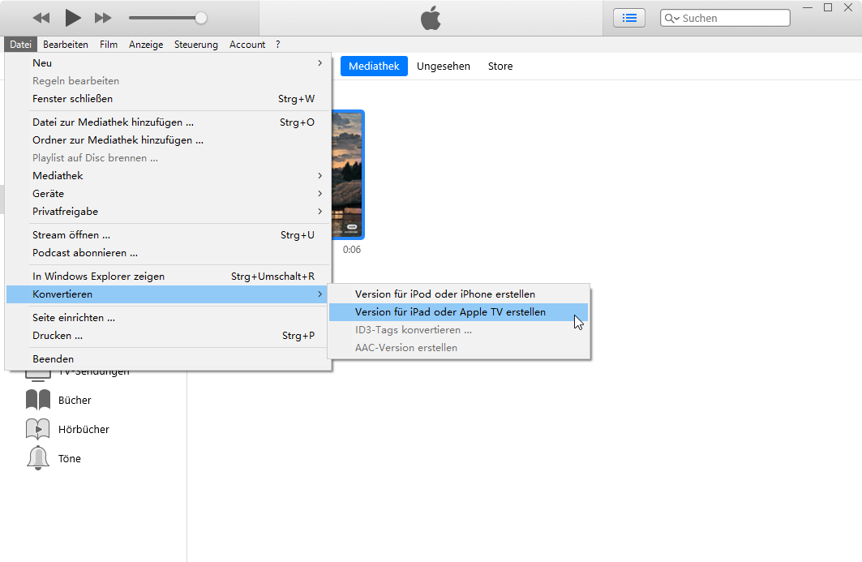Open the Bearbeiten menu
The height and width of the screenshot is (562, 862).
tap(66, 45)
